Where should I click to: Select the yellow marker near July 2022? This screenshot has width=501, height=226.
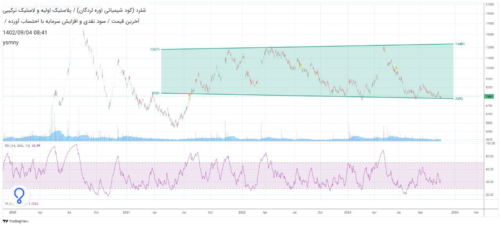301,65
